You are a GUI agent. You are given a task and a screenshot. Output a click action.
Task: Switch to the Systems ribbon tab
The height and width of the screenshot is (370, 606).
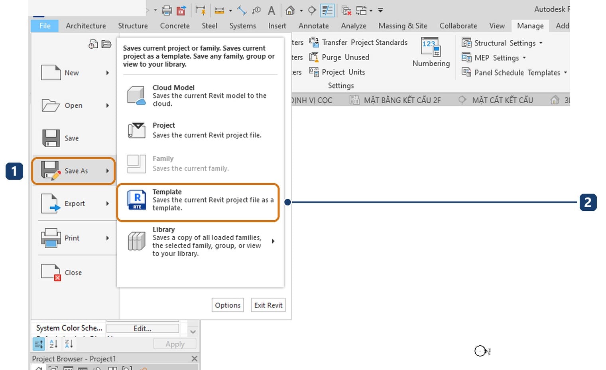pyautogui.click(x=242, y=26)
